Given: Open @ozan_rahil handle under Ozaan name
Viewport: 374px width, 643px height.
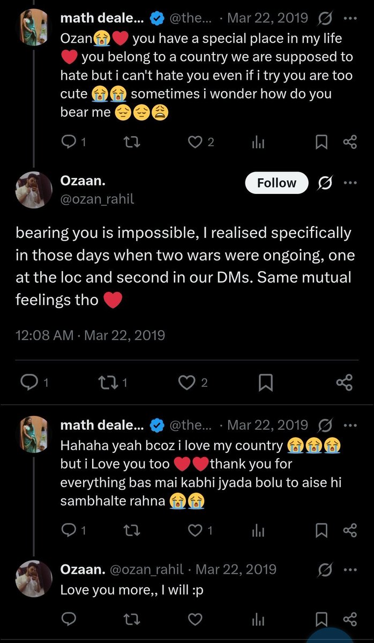Looking at the screenshot, I should [x=98, y=199].
